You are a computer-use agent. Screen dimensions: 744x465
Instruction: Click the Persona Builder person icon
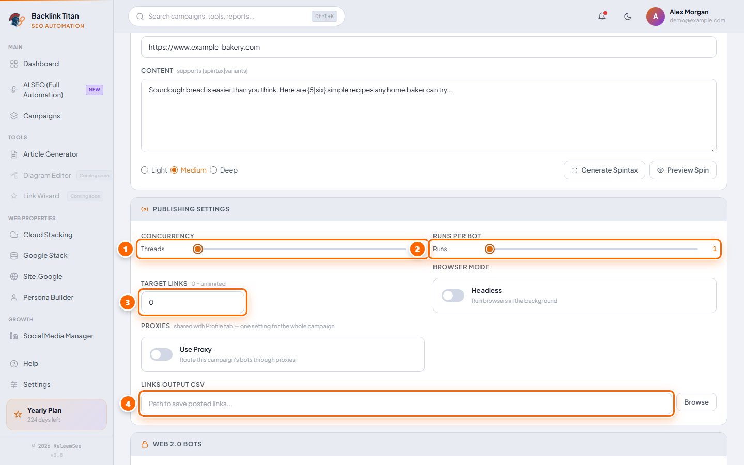14,298
